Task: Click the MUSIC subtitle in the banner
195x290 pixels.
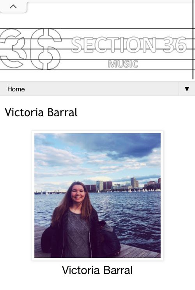Action: [123, 64]
